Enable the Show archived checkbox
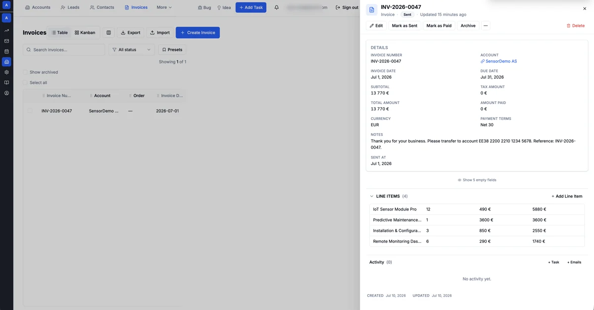The width and height of the screenshot is (594, 310). pyautogui.click(x=25, y=72)
